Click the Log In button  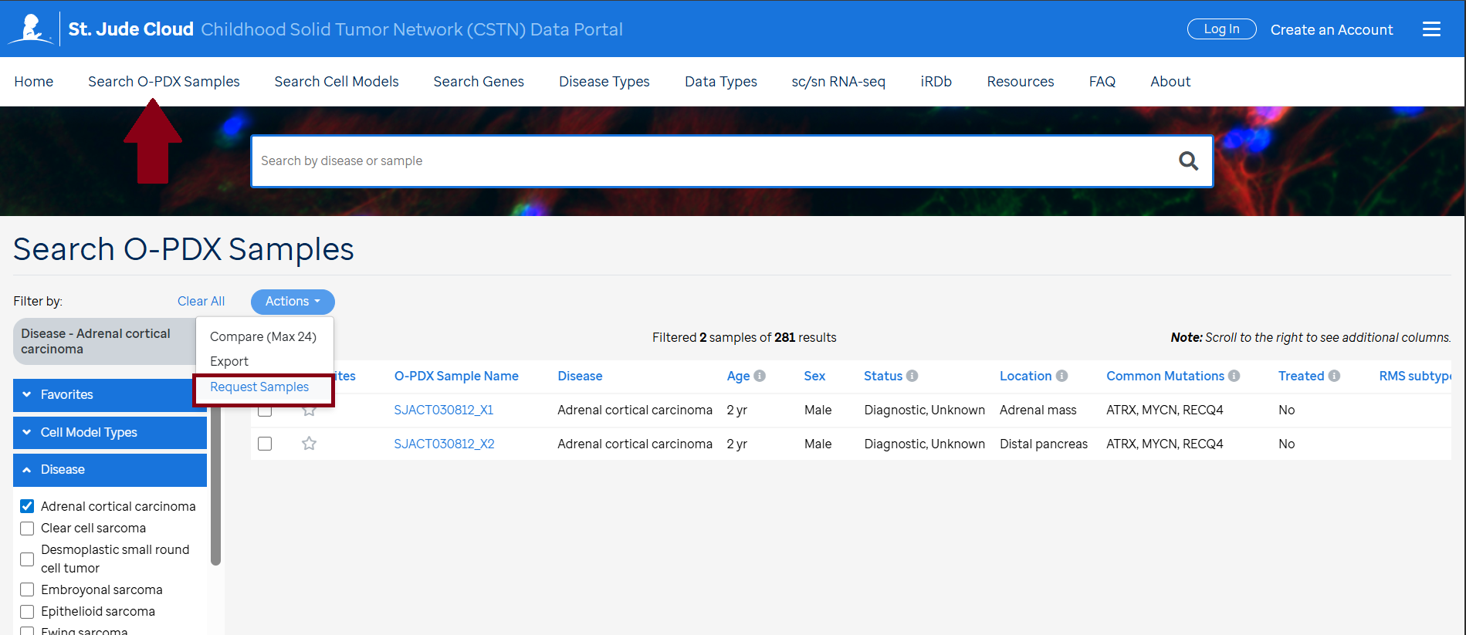click(x=1222, y=29)
